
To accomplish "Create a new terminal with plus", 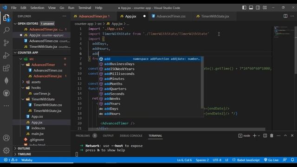I will (254, 135).
